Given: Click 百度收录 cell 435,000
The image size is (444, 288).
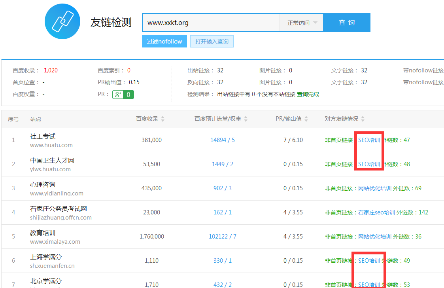Looking at the screenshot, I should coord(151,188).
